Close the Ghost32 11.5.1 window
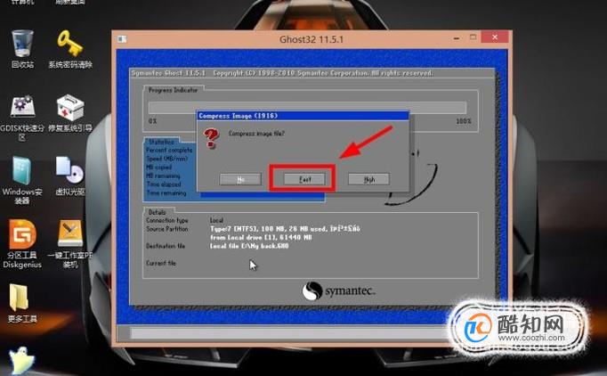Viewport: 607px width, 376px height. (x=495, y=37)
